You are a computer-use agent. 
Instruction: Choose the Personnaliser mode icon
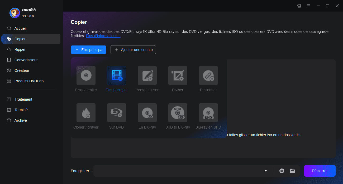point(147,75)
